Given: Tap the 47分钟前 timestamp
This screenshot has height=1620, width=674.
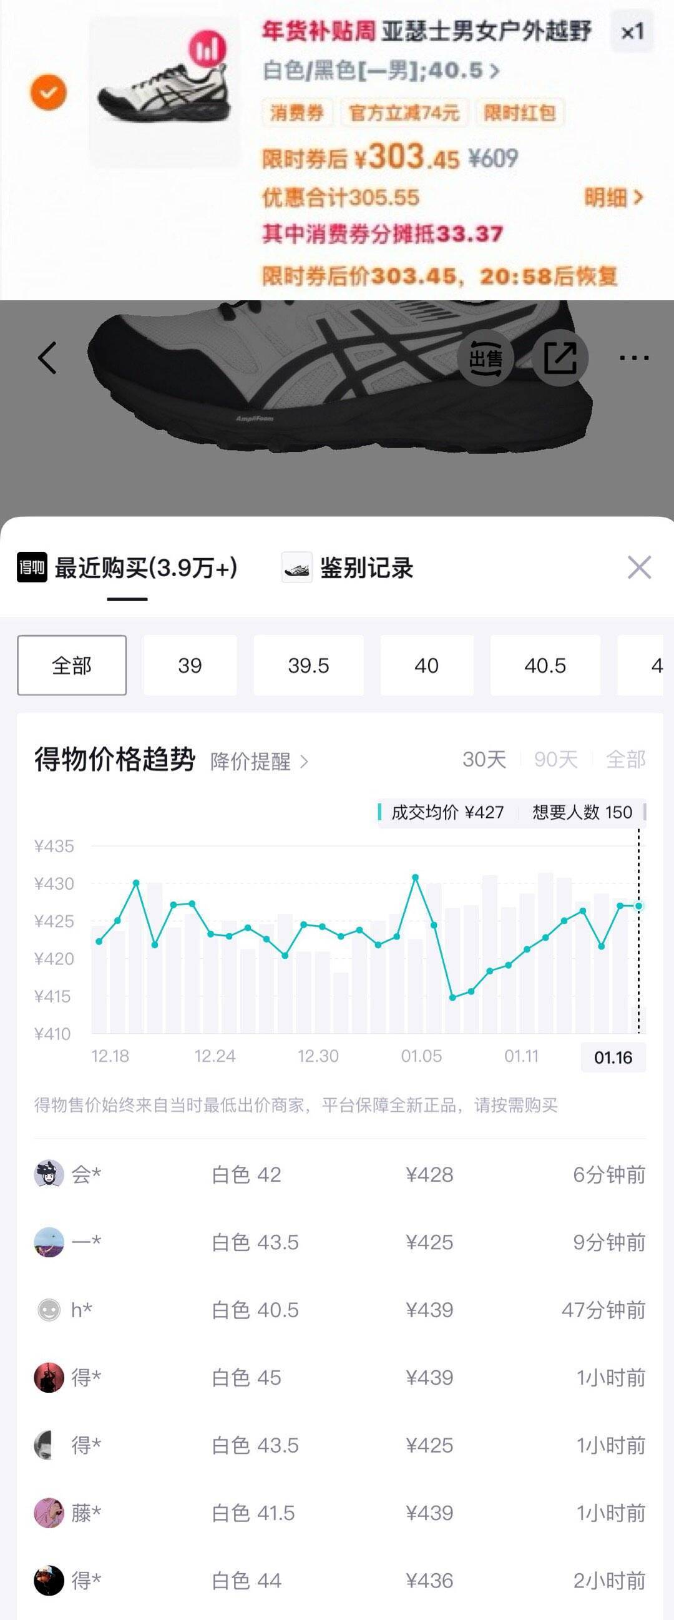Looking at the screenshot, I should 603,1310.
